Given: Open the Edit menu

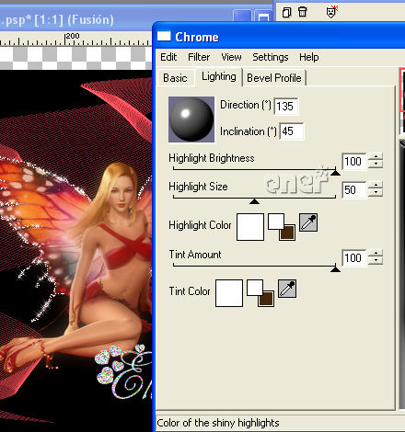Looking at the screenshot, I should [168, 57].
